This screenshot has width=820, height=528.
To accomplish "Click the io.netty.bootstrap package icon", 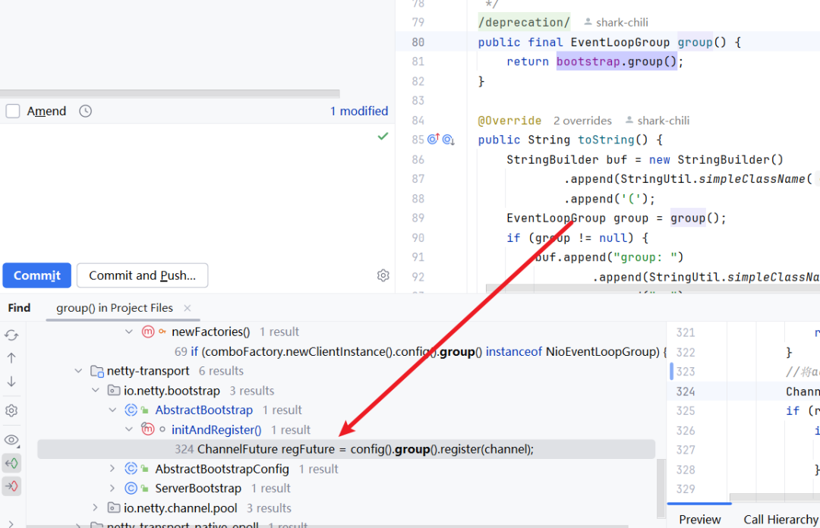I will [113, 391].
